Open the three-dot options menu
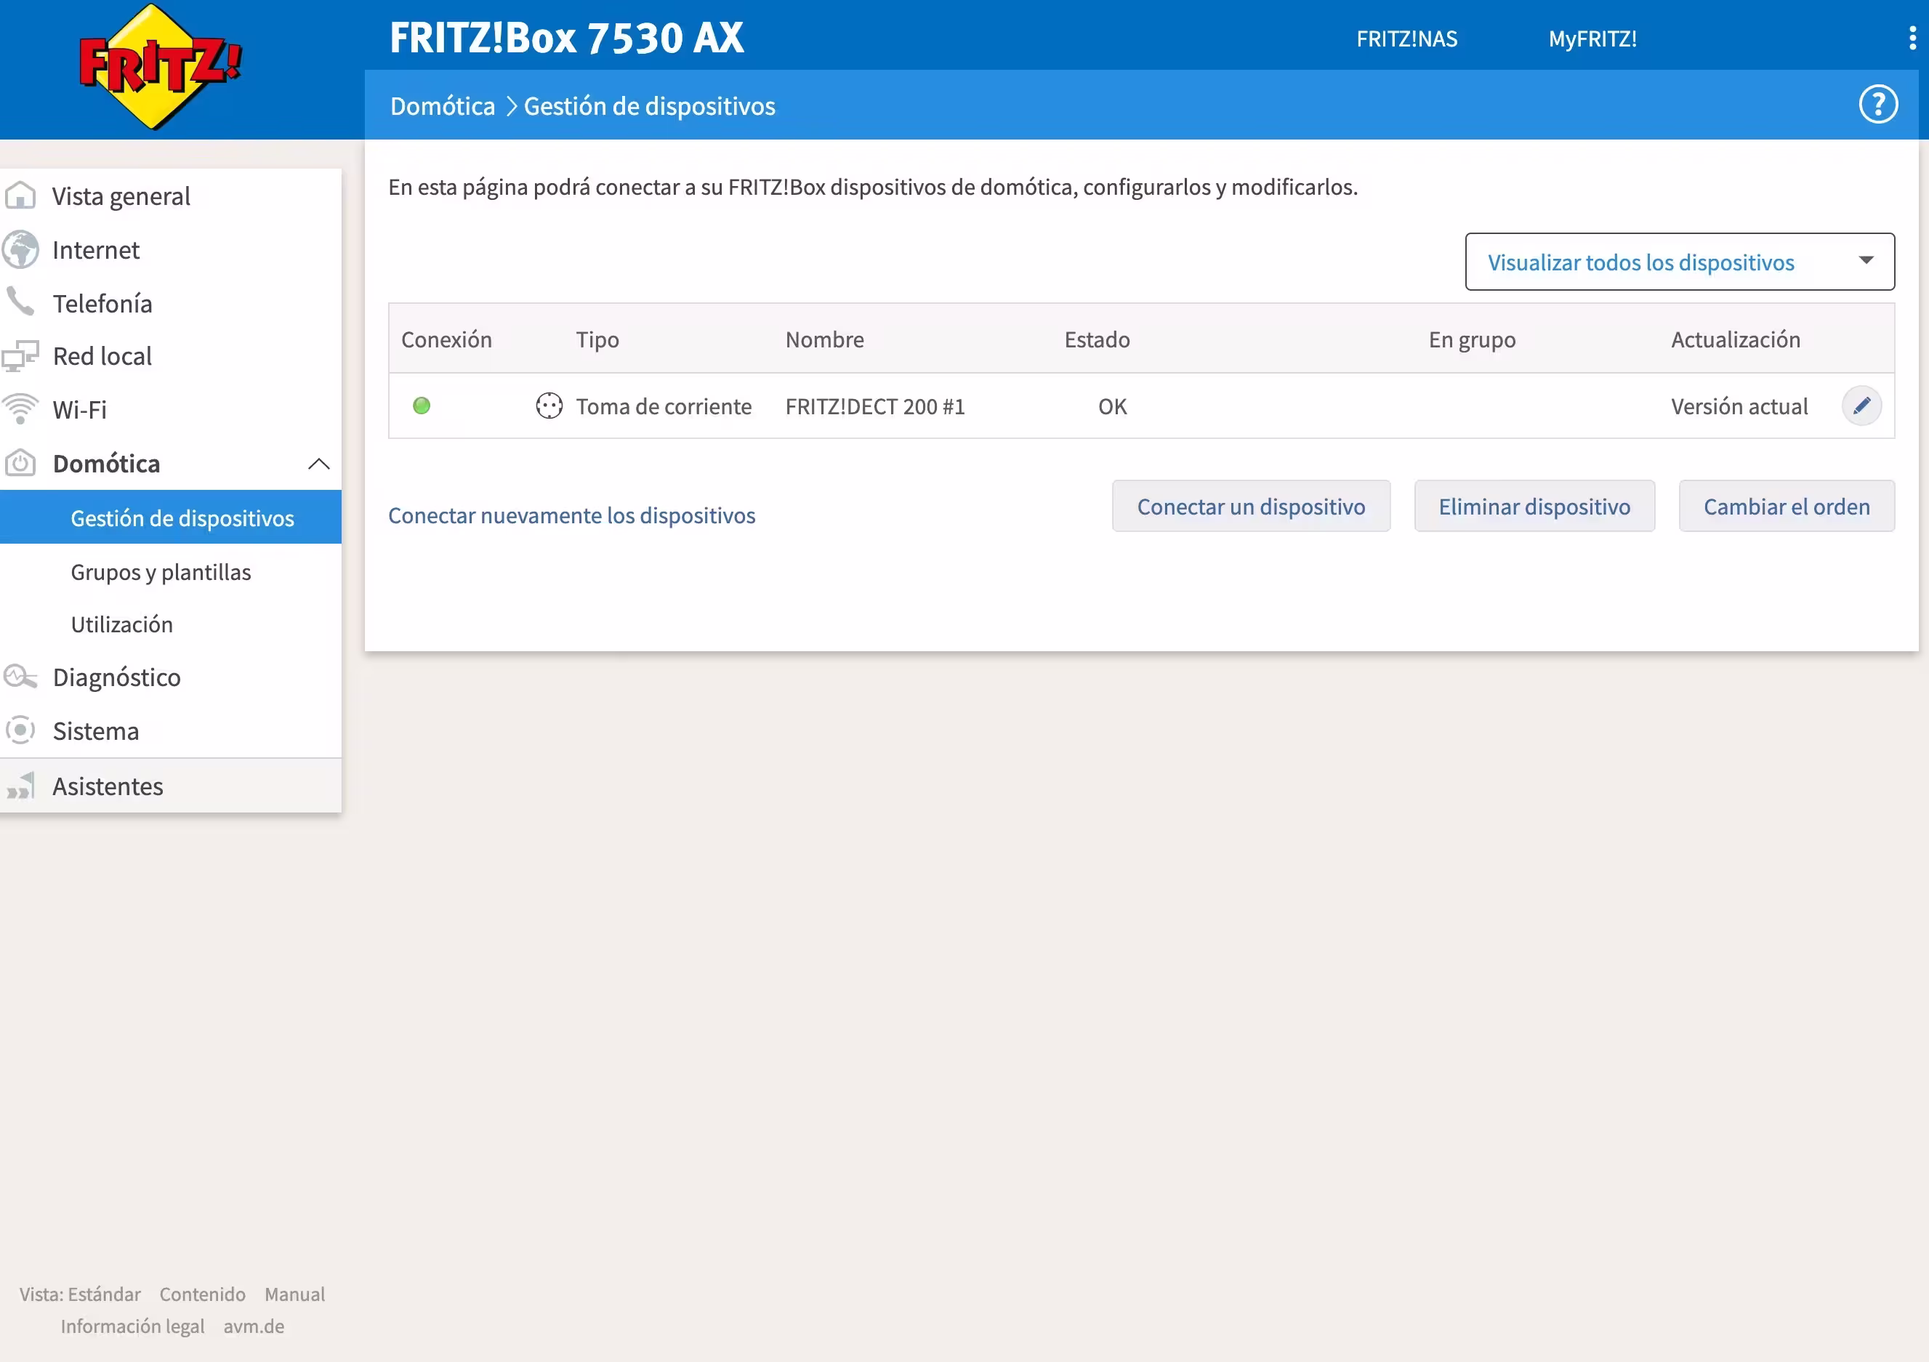The image size is (1929, 1362). (1912, 38)
